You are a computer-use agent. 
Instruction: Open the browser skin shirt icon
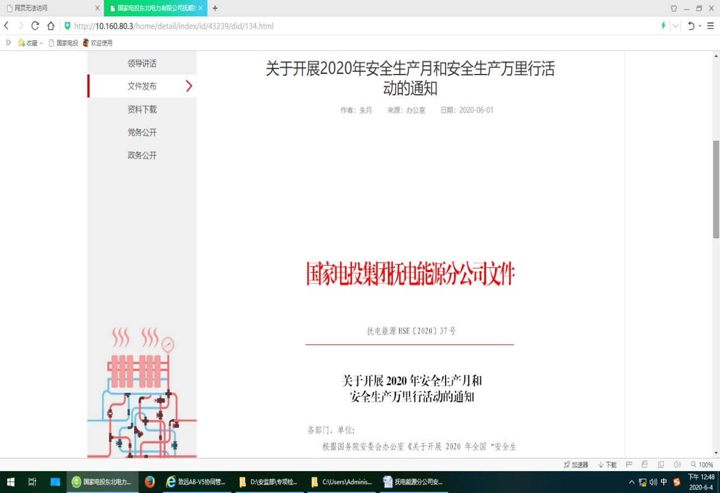(x=673, y=8)
